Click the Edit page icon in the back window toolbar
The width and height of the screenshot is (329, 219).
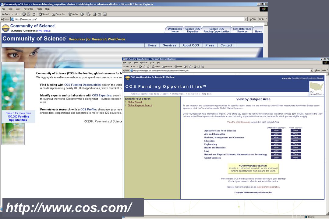[x=100, y=14]
